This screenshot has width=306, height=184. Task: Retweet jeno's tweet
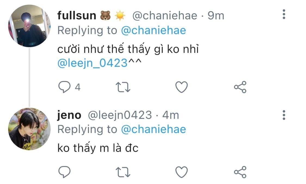coord(123,172)
